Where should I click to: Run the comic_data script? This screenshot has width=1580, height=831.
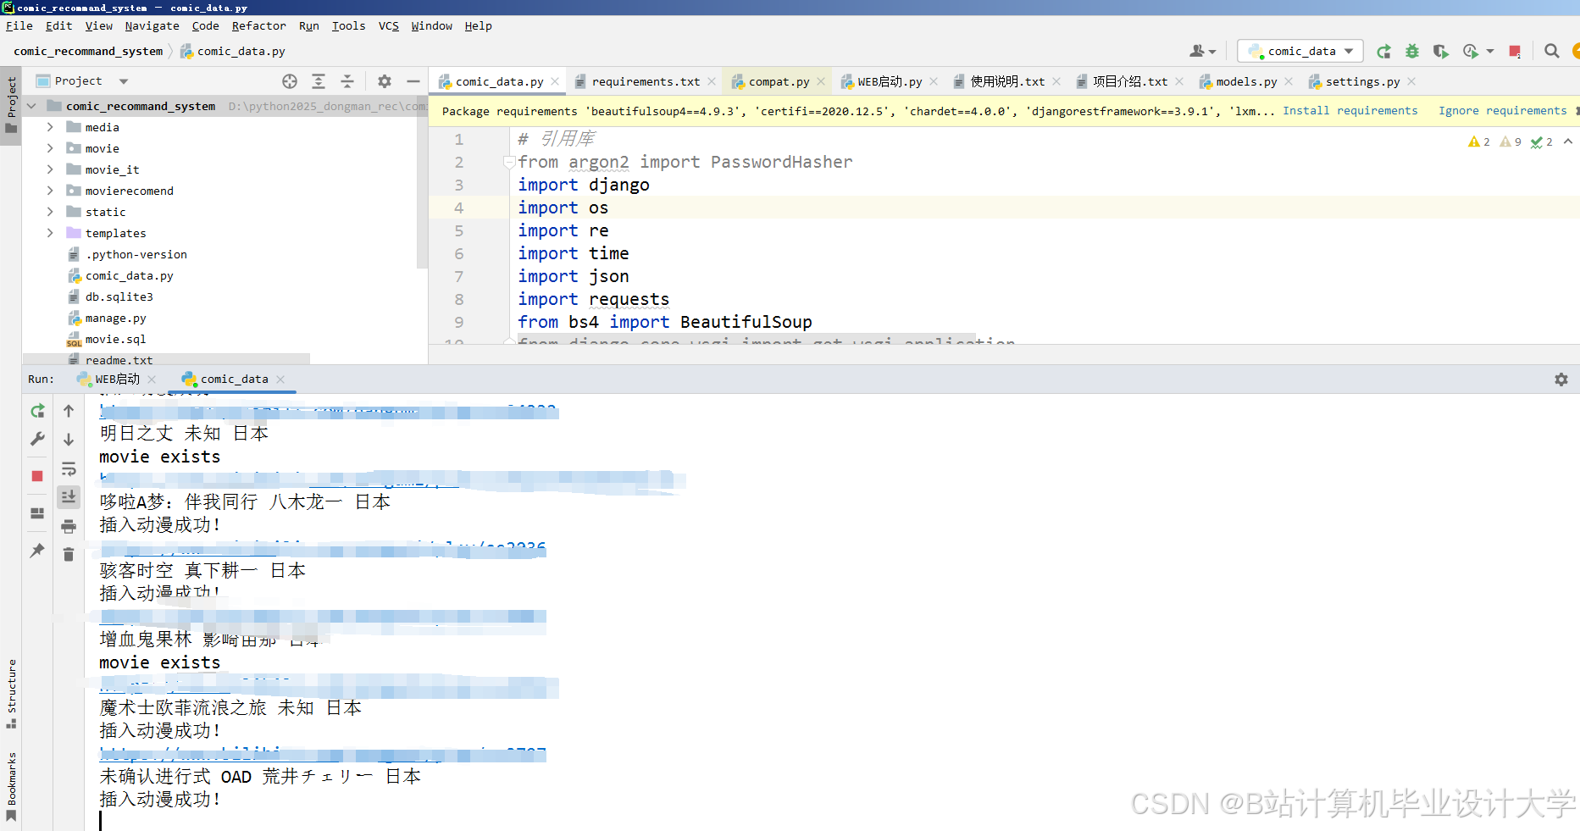coord(1383,51)
